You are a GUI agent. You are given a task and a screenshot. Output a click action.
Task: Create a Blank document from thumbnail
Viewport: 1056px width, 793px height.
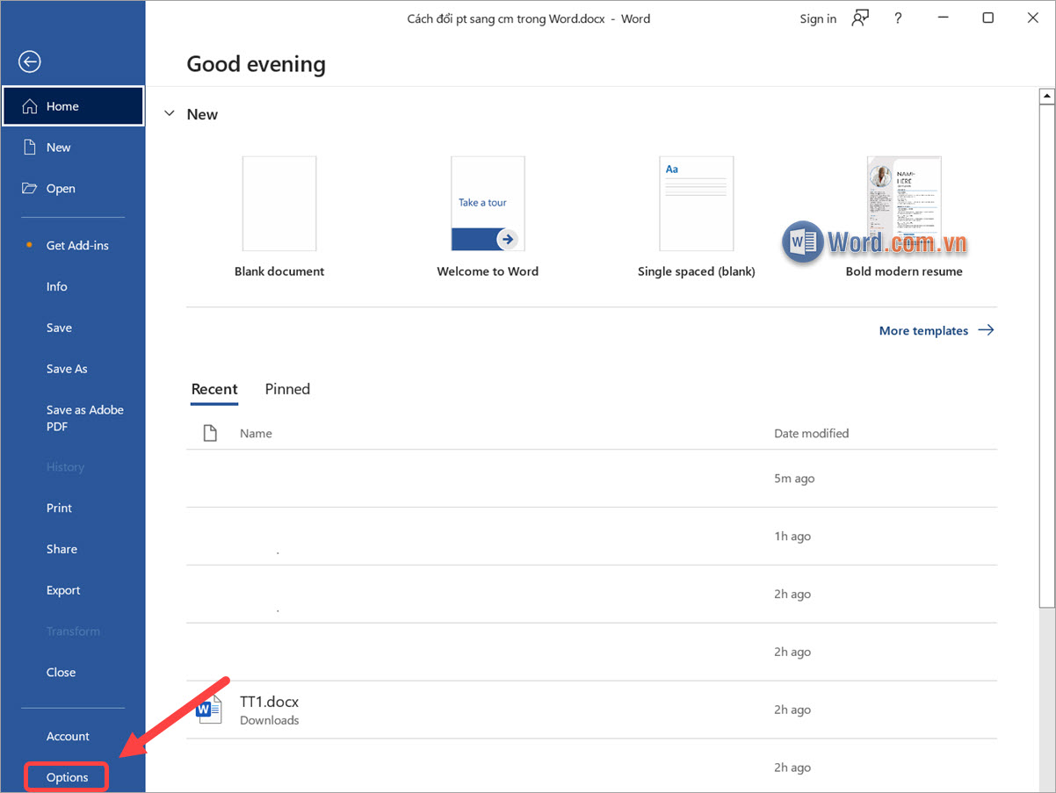279,204
